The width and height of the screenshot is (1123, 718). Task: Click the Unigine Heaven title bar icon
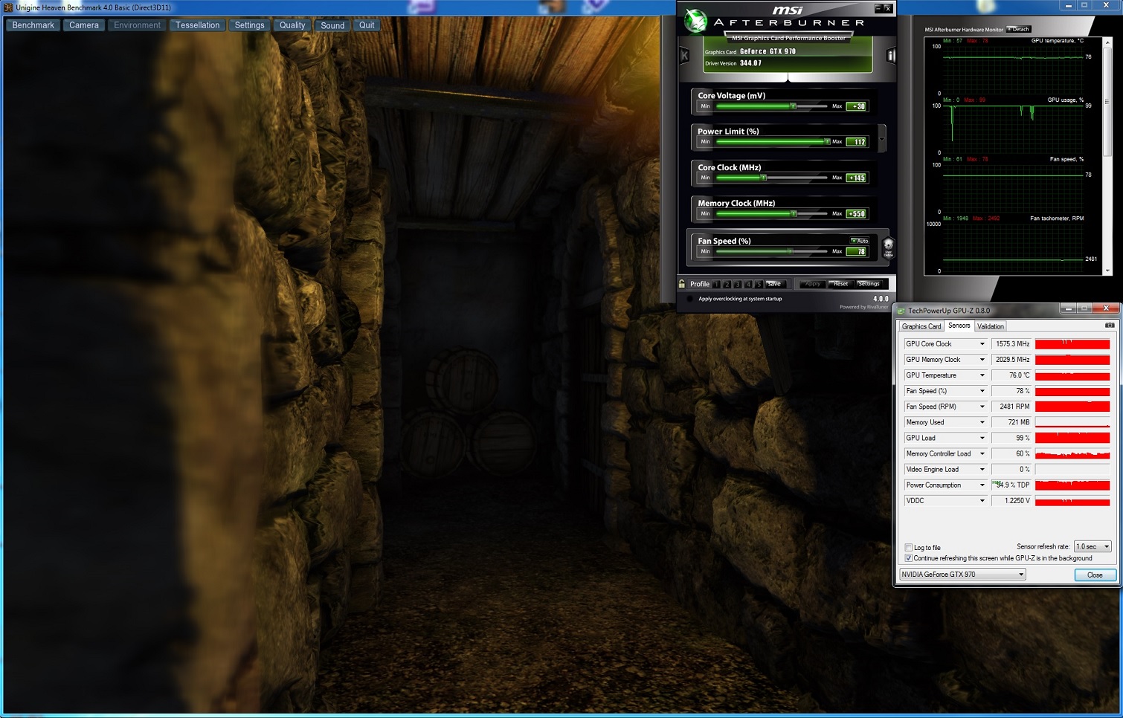[8, 7]
